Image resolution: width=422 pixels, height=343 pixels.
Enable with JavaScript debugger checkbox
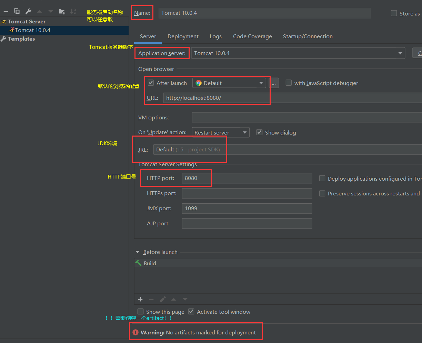[289, 83]
